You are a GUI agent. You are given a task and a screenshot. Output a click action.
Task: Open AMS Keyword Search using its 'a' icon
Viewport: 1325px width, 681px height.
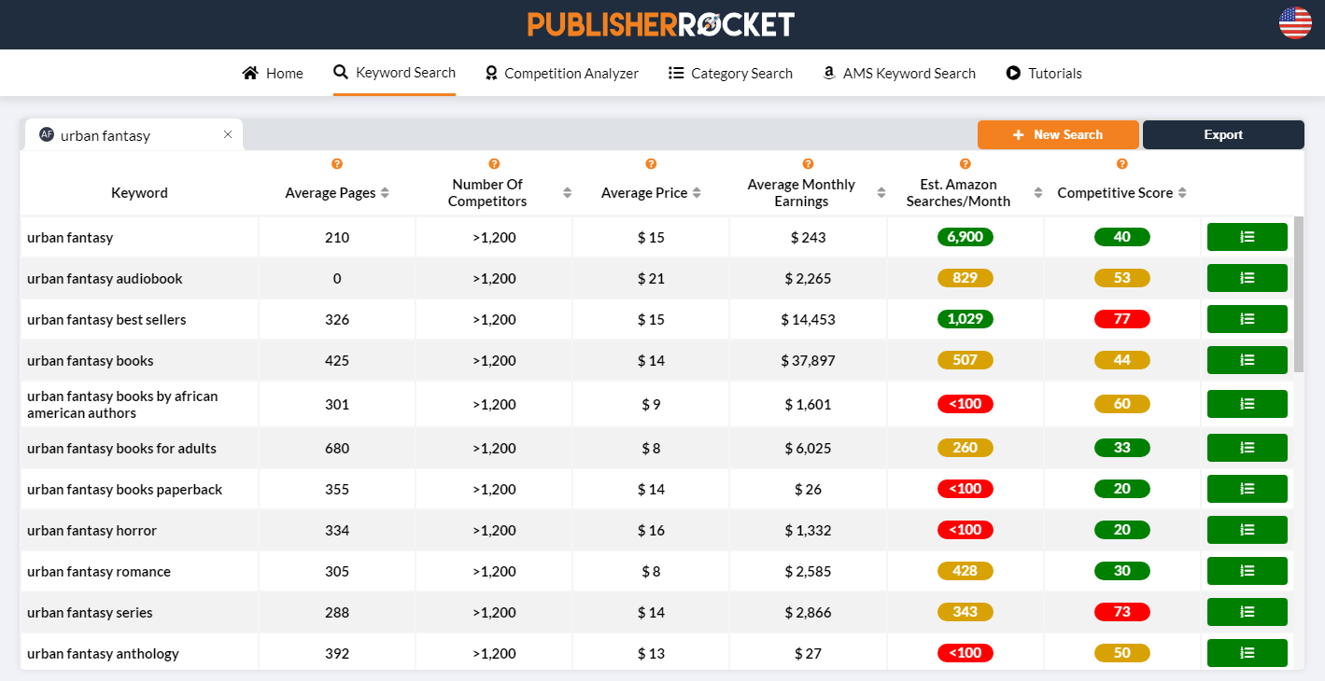[x=828, y=72]
